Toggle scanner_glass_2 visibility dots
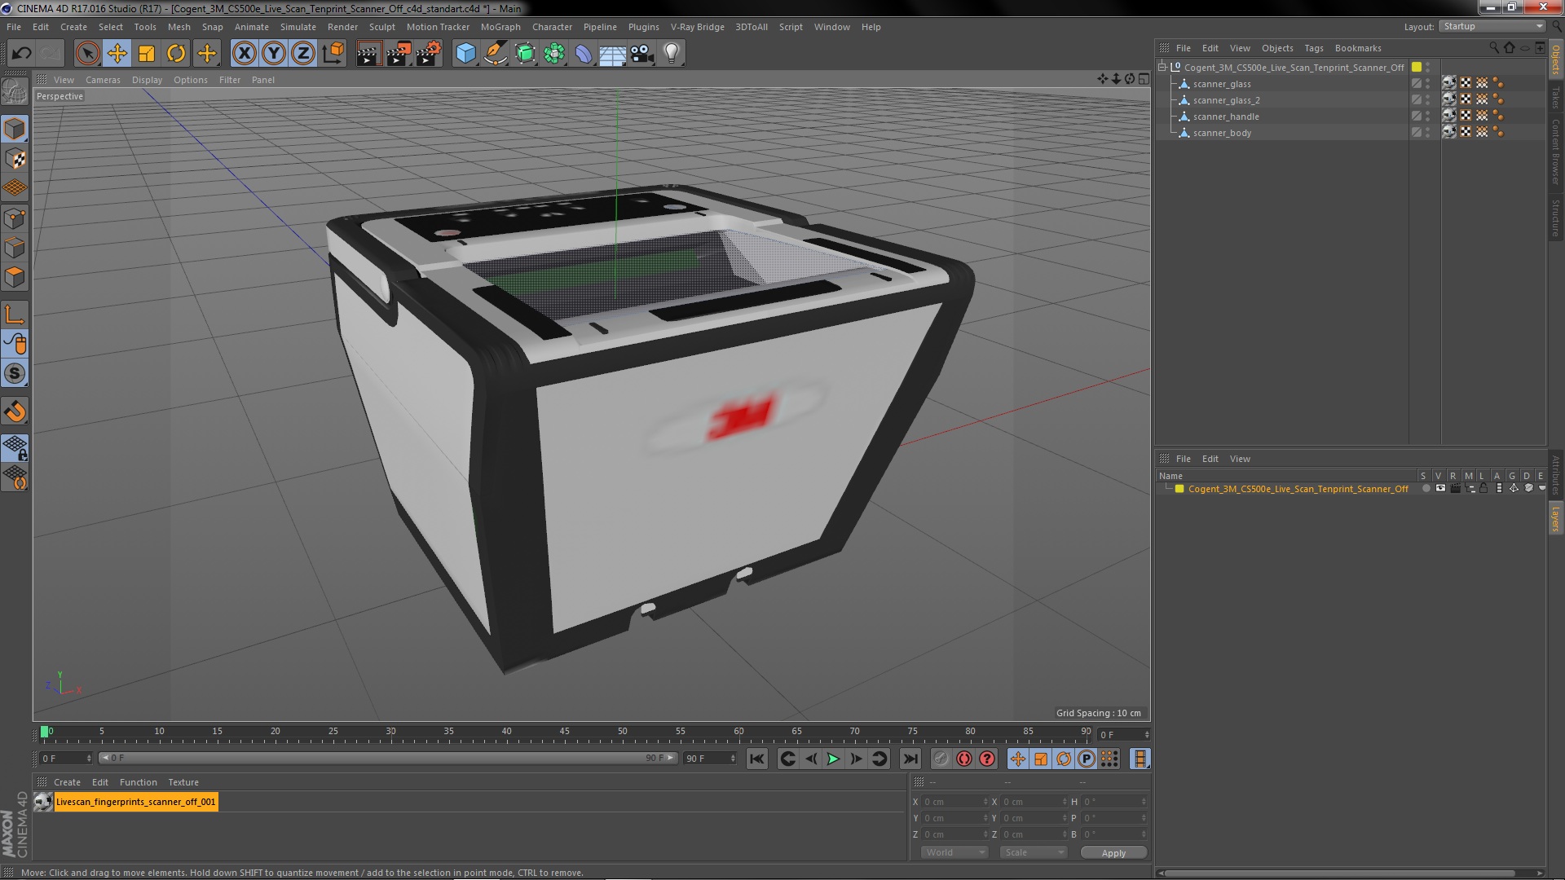The height and width of the screenshot is (880, 1565). click(1427, 99)
